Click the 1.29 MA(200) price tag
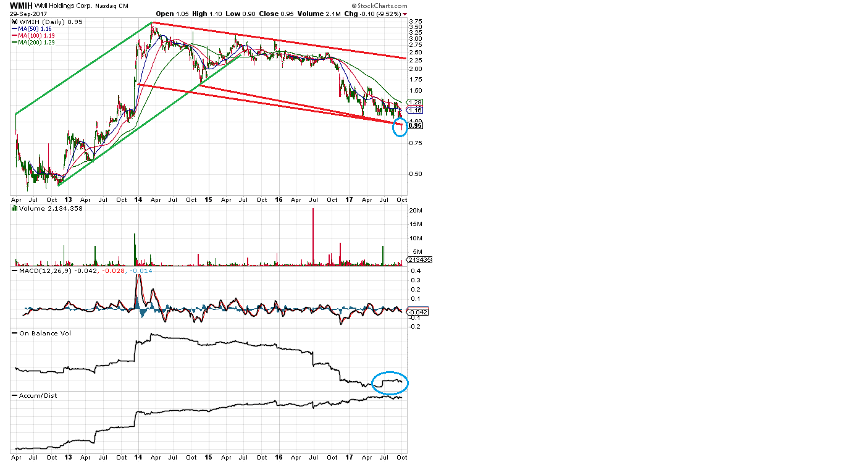Screen dimensions: 851x462 coord(415,103)
